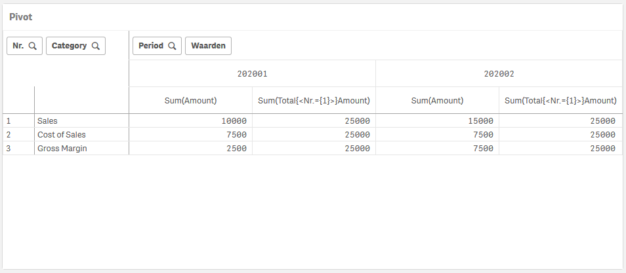Open the Period dimension button

pyautogui.click(x=157, y=46)
